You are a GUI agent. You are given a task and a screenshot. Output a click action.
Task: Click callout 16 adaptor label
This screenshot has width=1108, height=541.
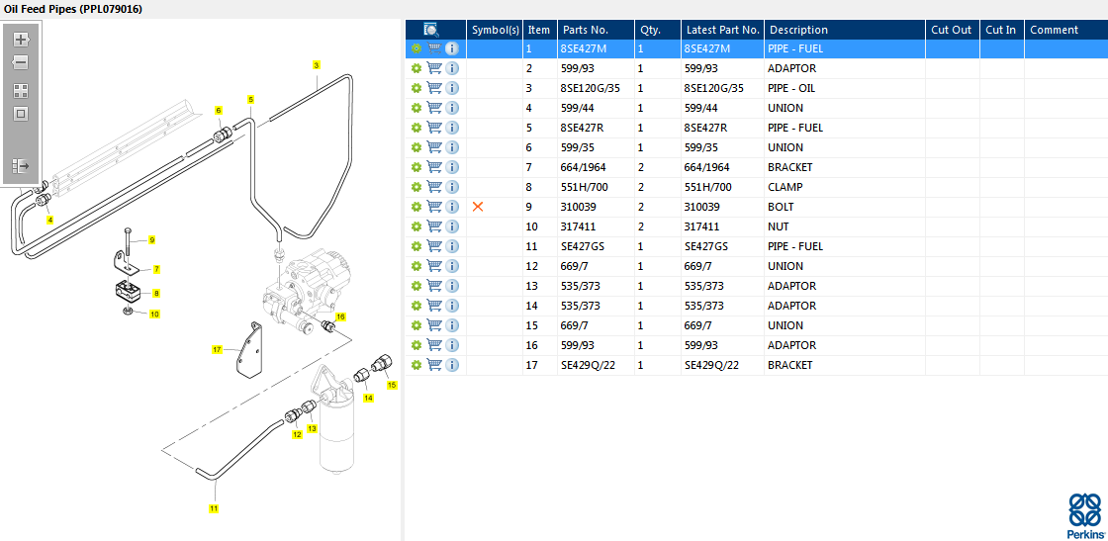point(340,316)
